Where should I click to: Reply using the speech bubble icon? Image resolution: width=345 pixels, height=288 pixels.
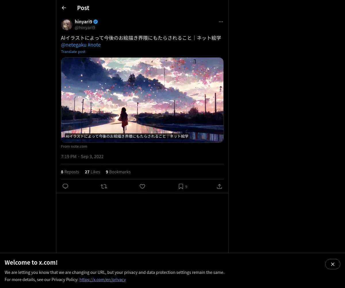point(65,186)
